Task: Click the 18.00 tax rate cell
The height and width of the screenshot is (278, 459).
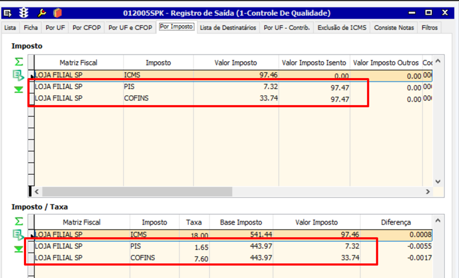Action: point(200,235)
